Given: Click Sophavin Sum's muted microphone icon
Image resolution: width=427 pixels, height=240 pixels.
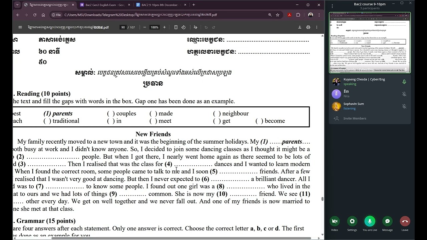Looking at the screenshot, I should pos(404,106).
